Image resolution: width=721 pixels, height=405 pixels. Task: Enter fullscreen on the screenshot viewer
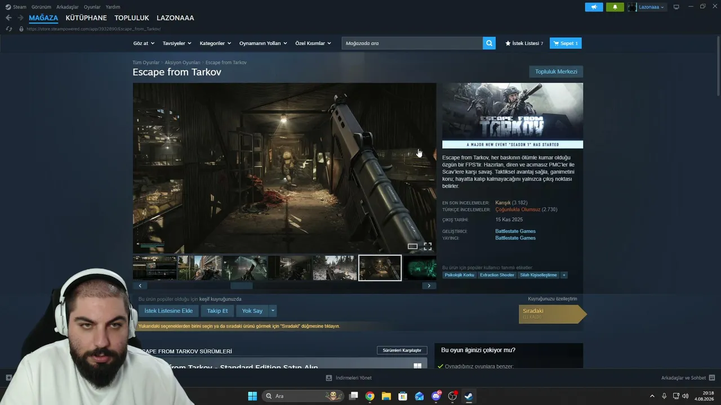pos(428,246)
